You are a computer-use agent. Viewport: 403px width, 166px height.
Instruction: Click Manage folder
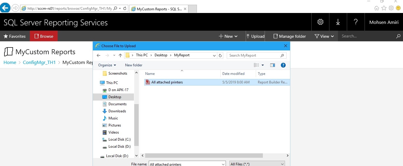289,36
